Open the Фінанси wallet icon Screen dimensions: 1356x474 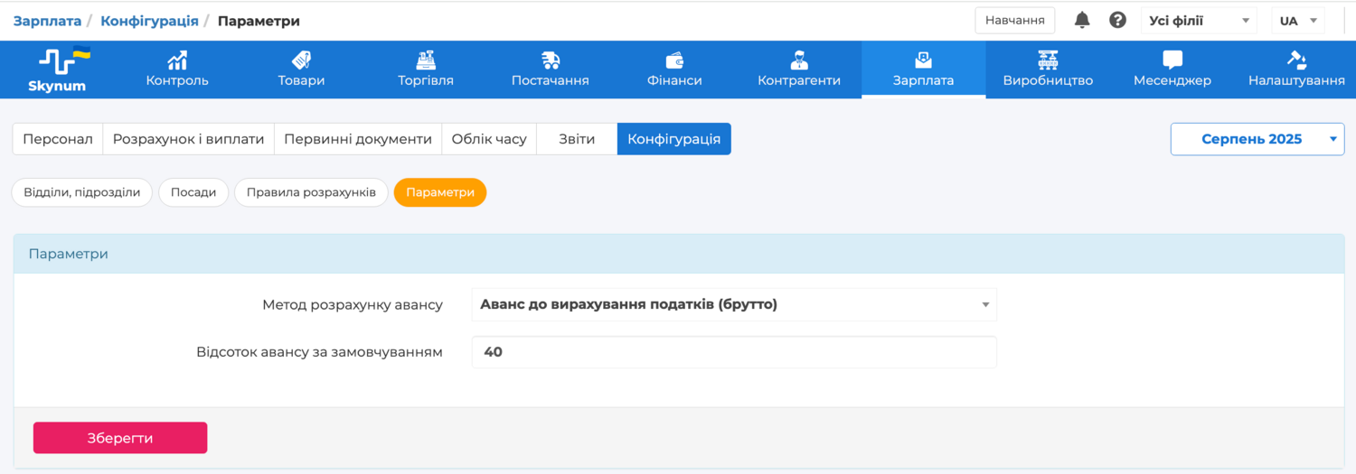pyautogui.click(x=674, y=60)
